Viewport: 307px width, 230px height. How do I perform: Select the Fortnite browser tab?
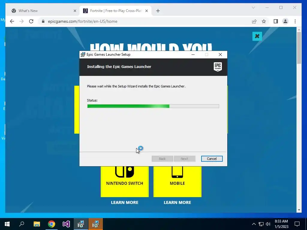[x=115, y=11]
